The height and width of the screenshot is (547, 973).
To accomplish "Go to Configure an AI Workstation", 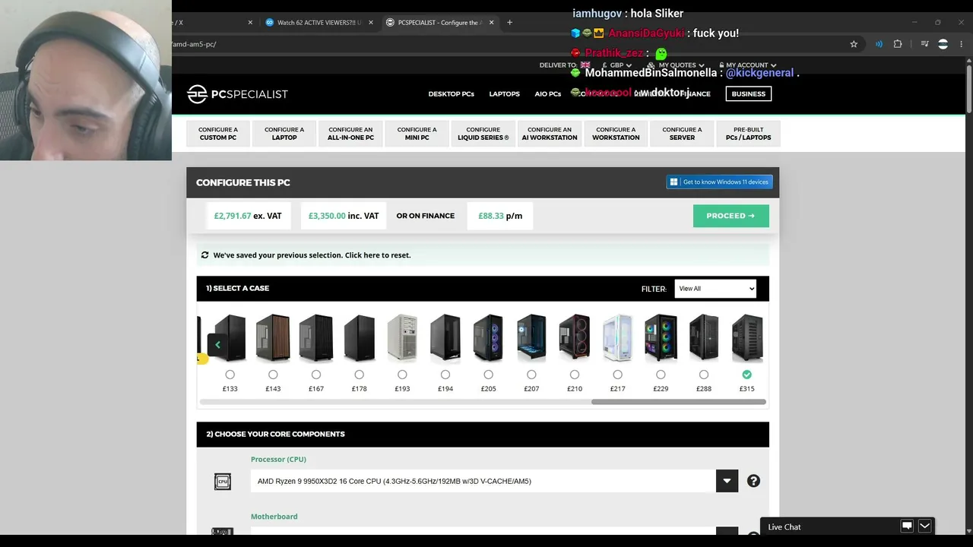I will pos(550,134).
